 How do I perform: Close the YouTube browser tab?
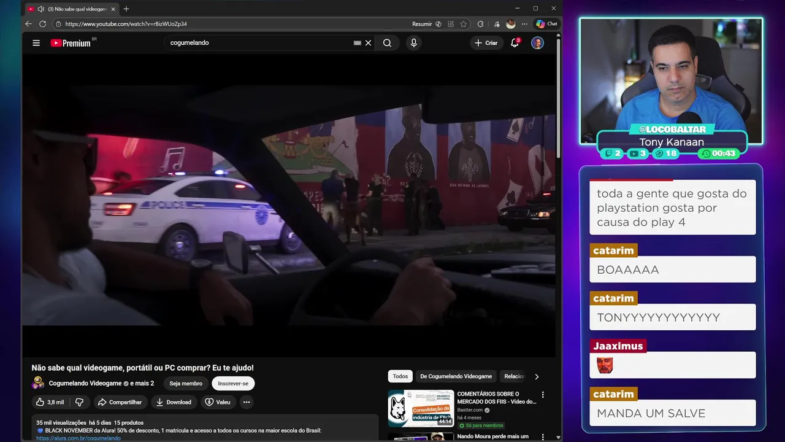pos(113,9)
